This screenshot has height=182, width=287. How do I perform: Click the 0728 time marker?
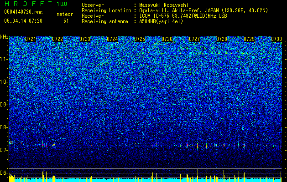pyautogui.click(x=222, y=39)
